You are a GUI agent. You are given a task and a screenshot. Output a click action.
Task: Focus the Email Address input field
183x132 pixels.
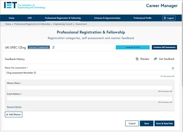point(89,99)
